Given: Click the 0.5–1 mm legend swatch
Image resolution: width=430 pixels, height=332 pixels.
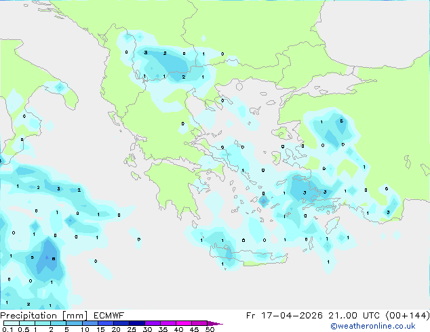Looking at the screenshot, I should click(27, 323).
